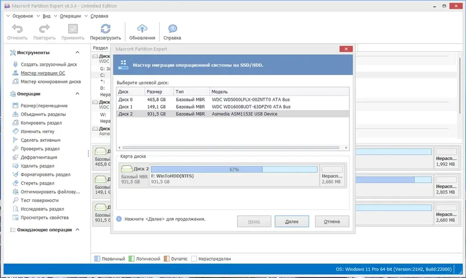Open the Основное menu
The width and height of the screenshot is (466, 278).
tap(23, 16)
